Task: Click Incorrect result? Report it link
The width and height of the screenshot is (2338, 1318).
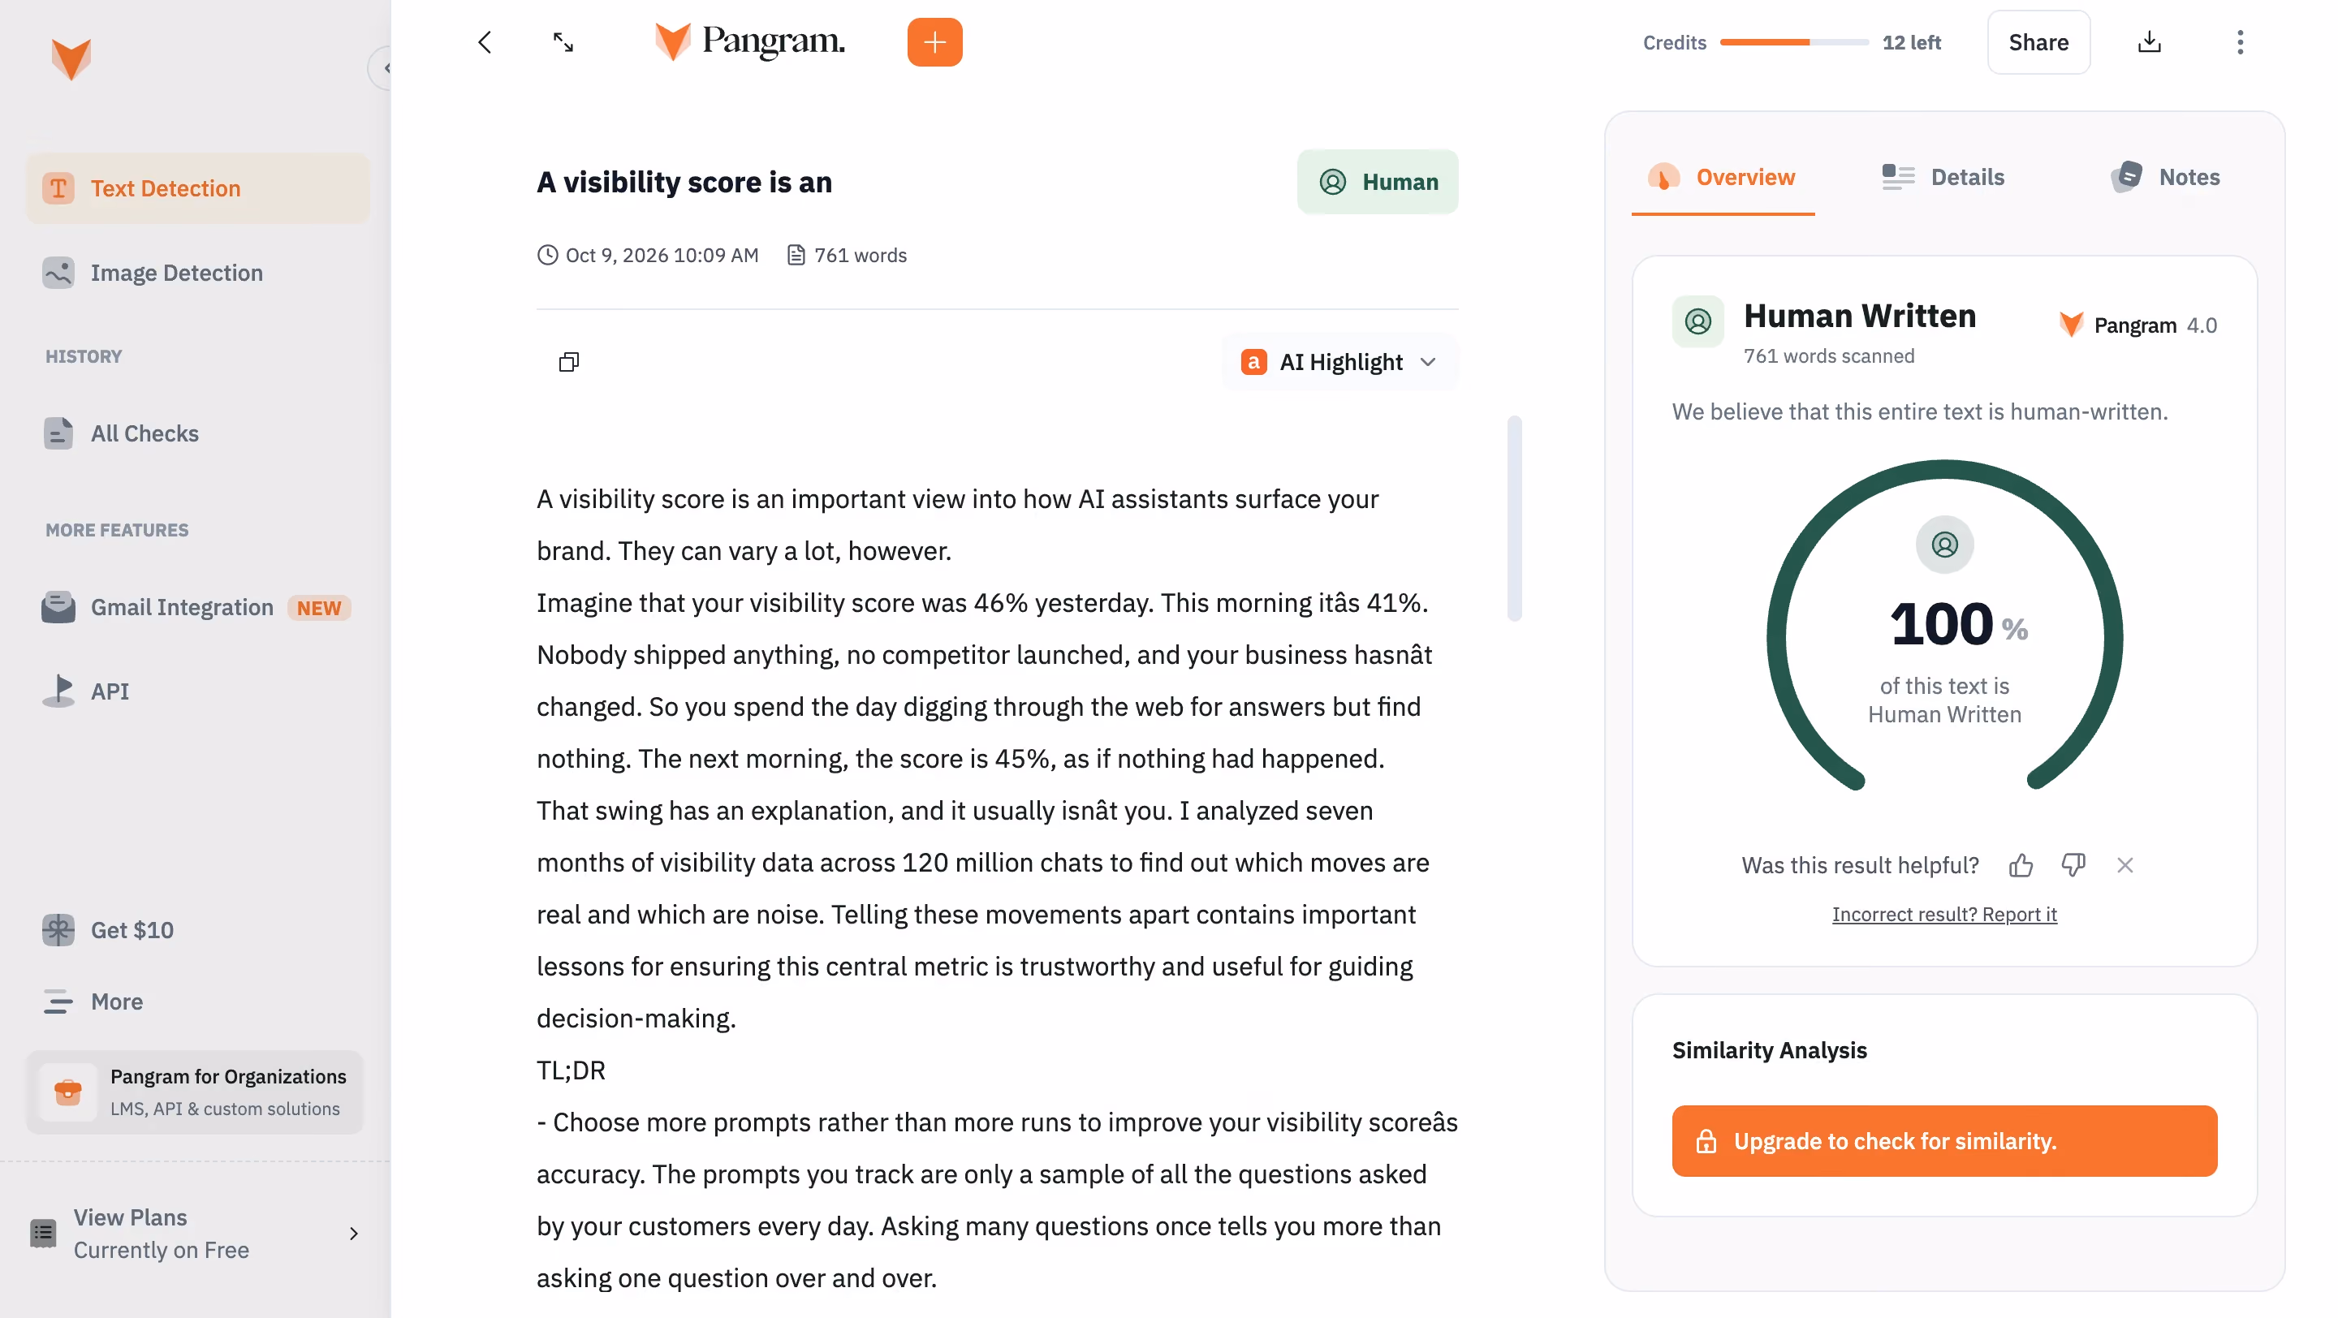Action: pos(1944,915)
